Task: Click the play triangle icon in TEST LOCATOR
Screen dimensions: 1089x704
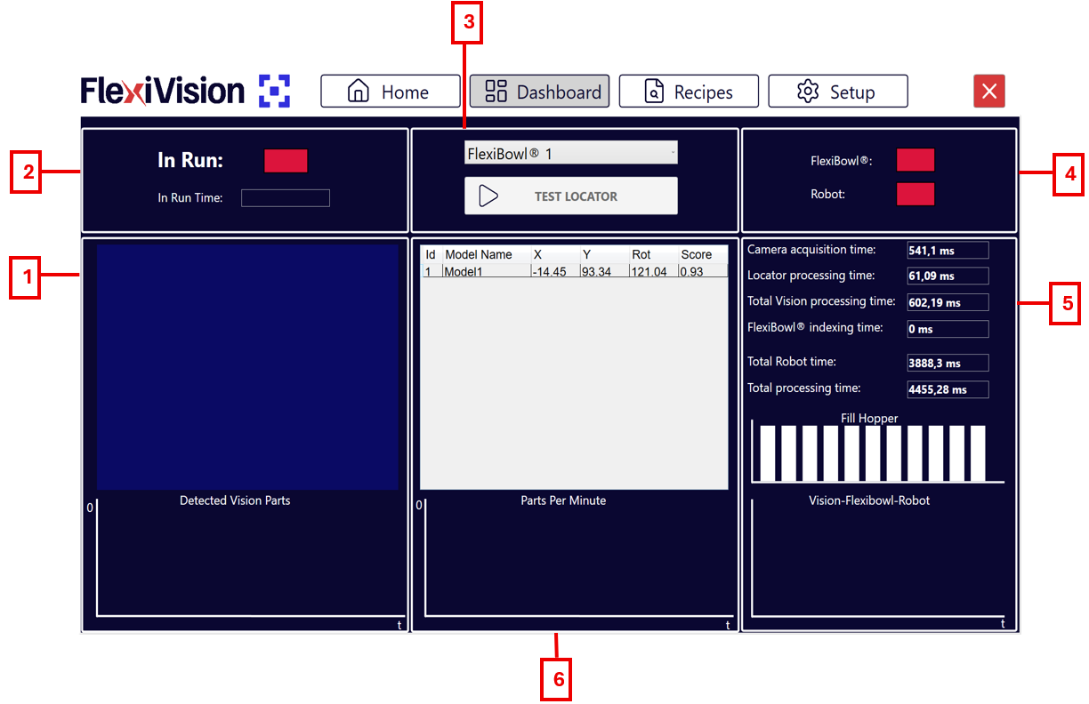Action: (x=488, y=196)
